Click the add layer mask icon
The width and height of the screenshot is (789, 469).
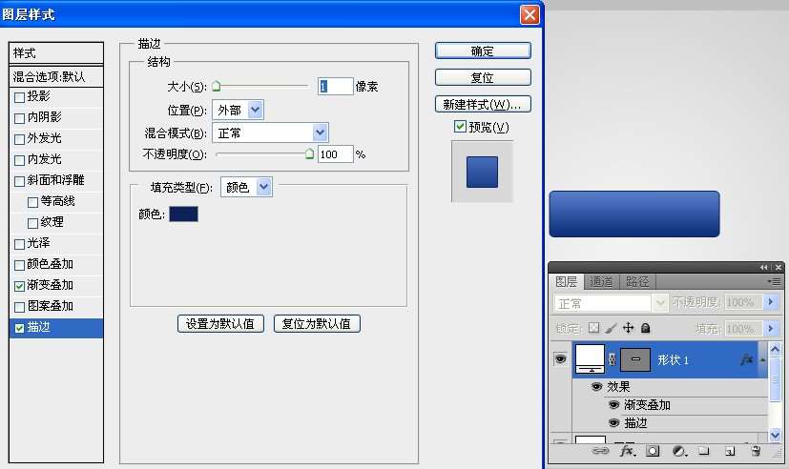click(654, 452)
